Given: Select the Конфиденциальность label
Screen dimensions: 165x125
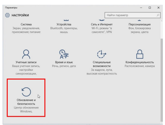Looking at the screenshot, I should (x=140, y=62).
